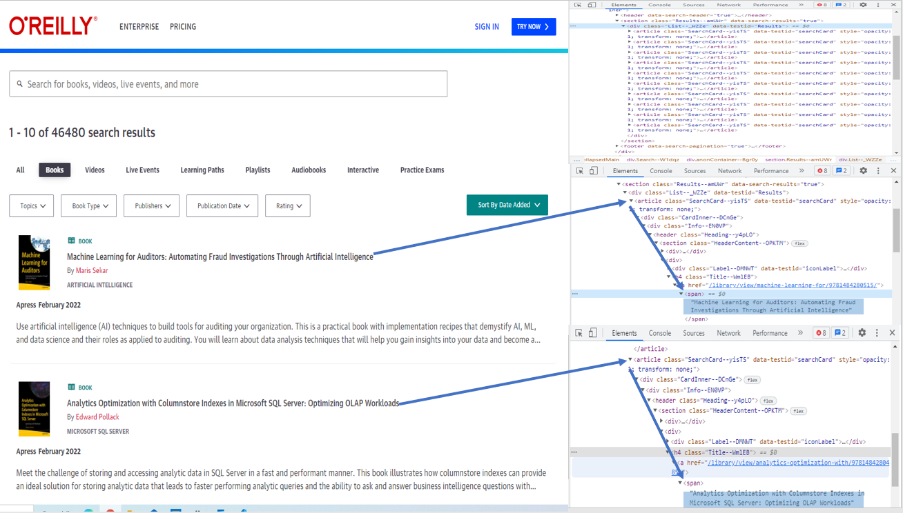Screen dimensions: 903x513
Task: Click the 8 errors badge in bottom DevTools panel
Action: coord(821,332)
